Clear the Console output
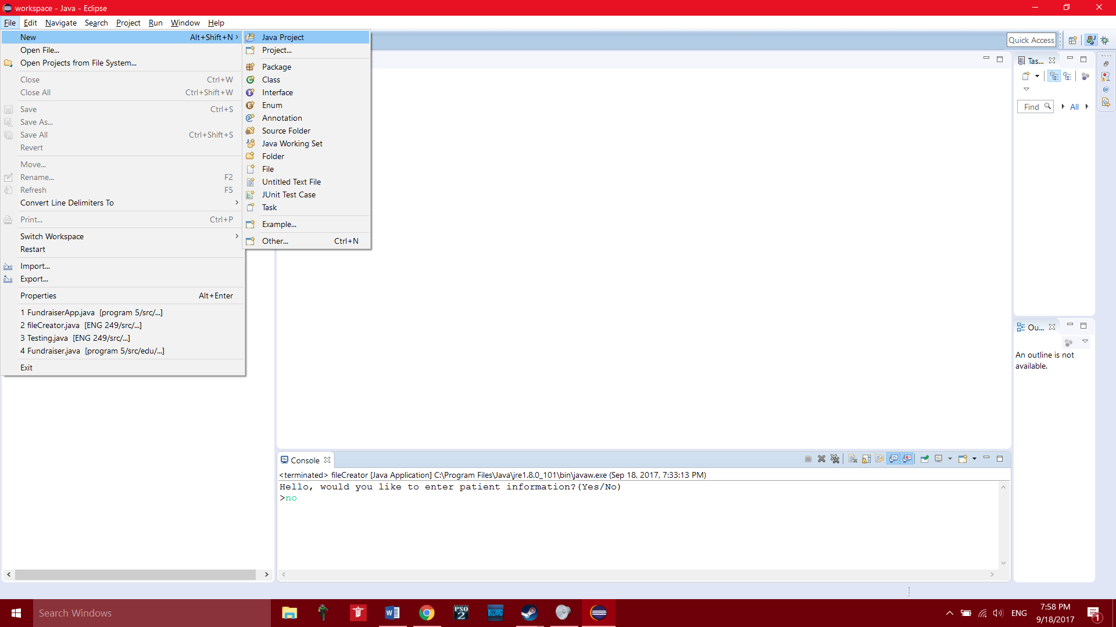The width and height of the screenshot is (1116, 627). click(852, 459)
